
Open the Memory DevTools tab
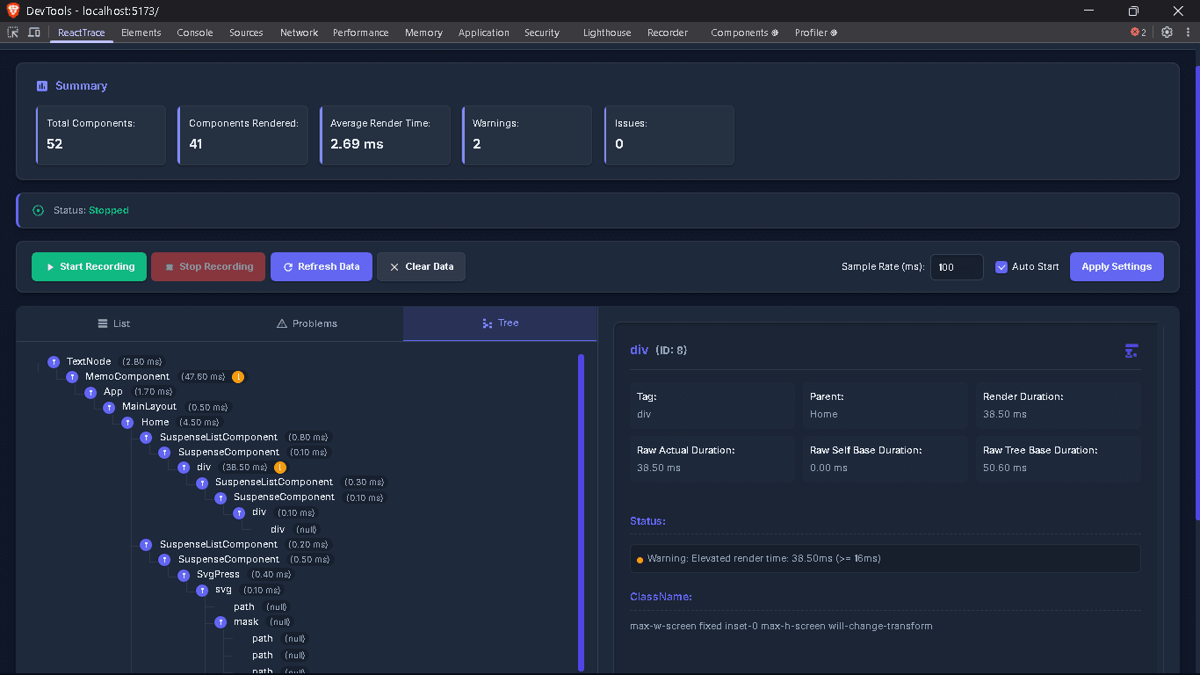(x=423, y=33)
